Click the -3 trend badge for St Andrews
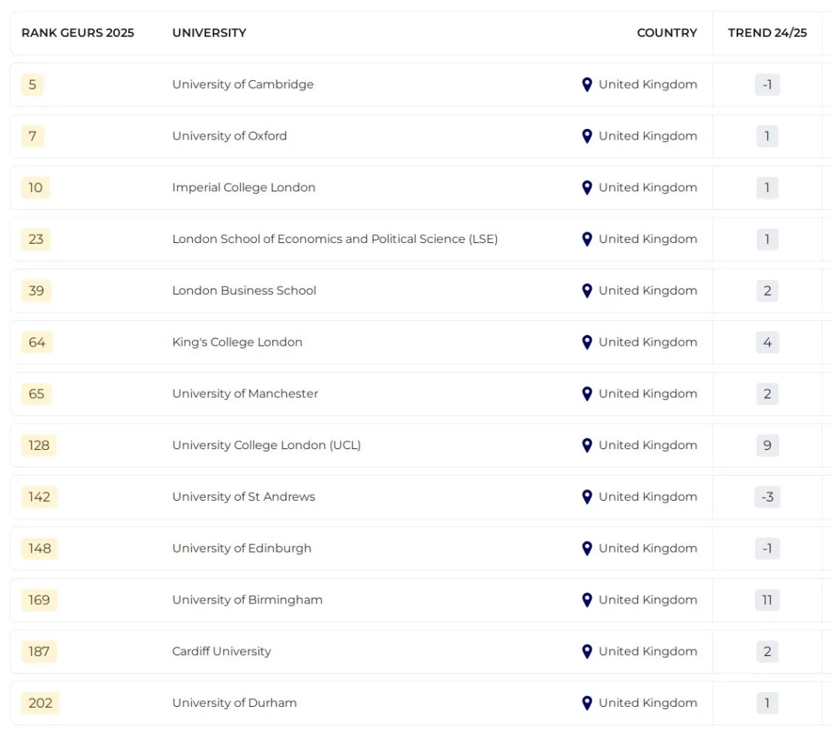 (767, 497)
